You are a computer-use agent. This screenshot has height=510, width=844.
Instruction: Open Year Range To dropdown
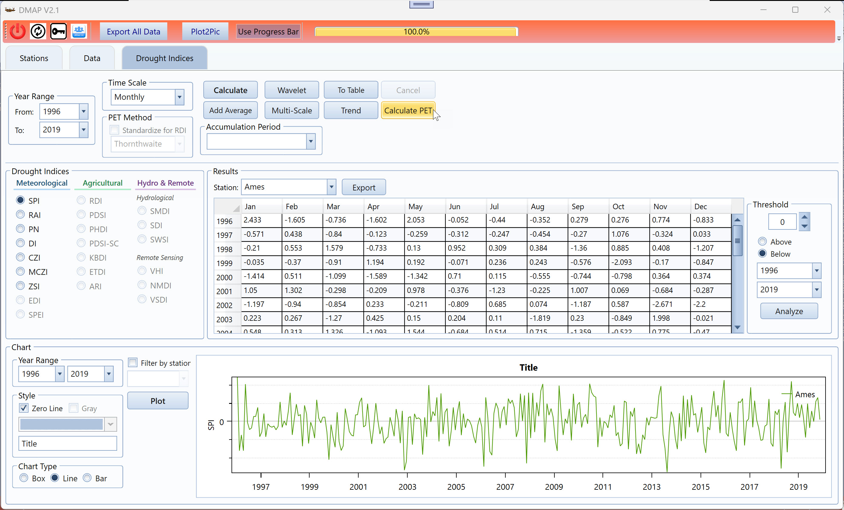coord(83,130)
